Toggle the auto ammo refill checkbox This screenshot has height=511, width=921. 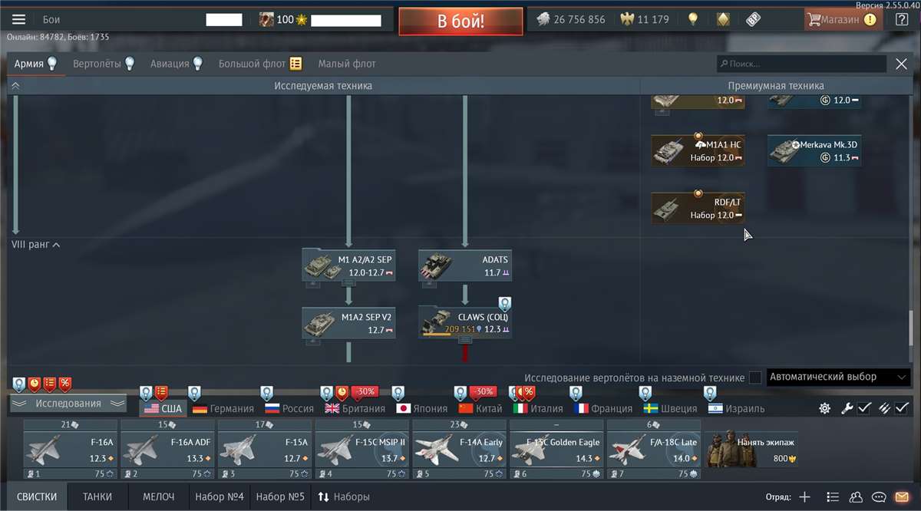click(x=903, y=408)
